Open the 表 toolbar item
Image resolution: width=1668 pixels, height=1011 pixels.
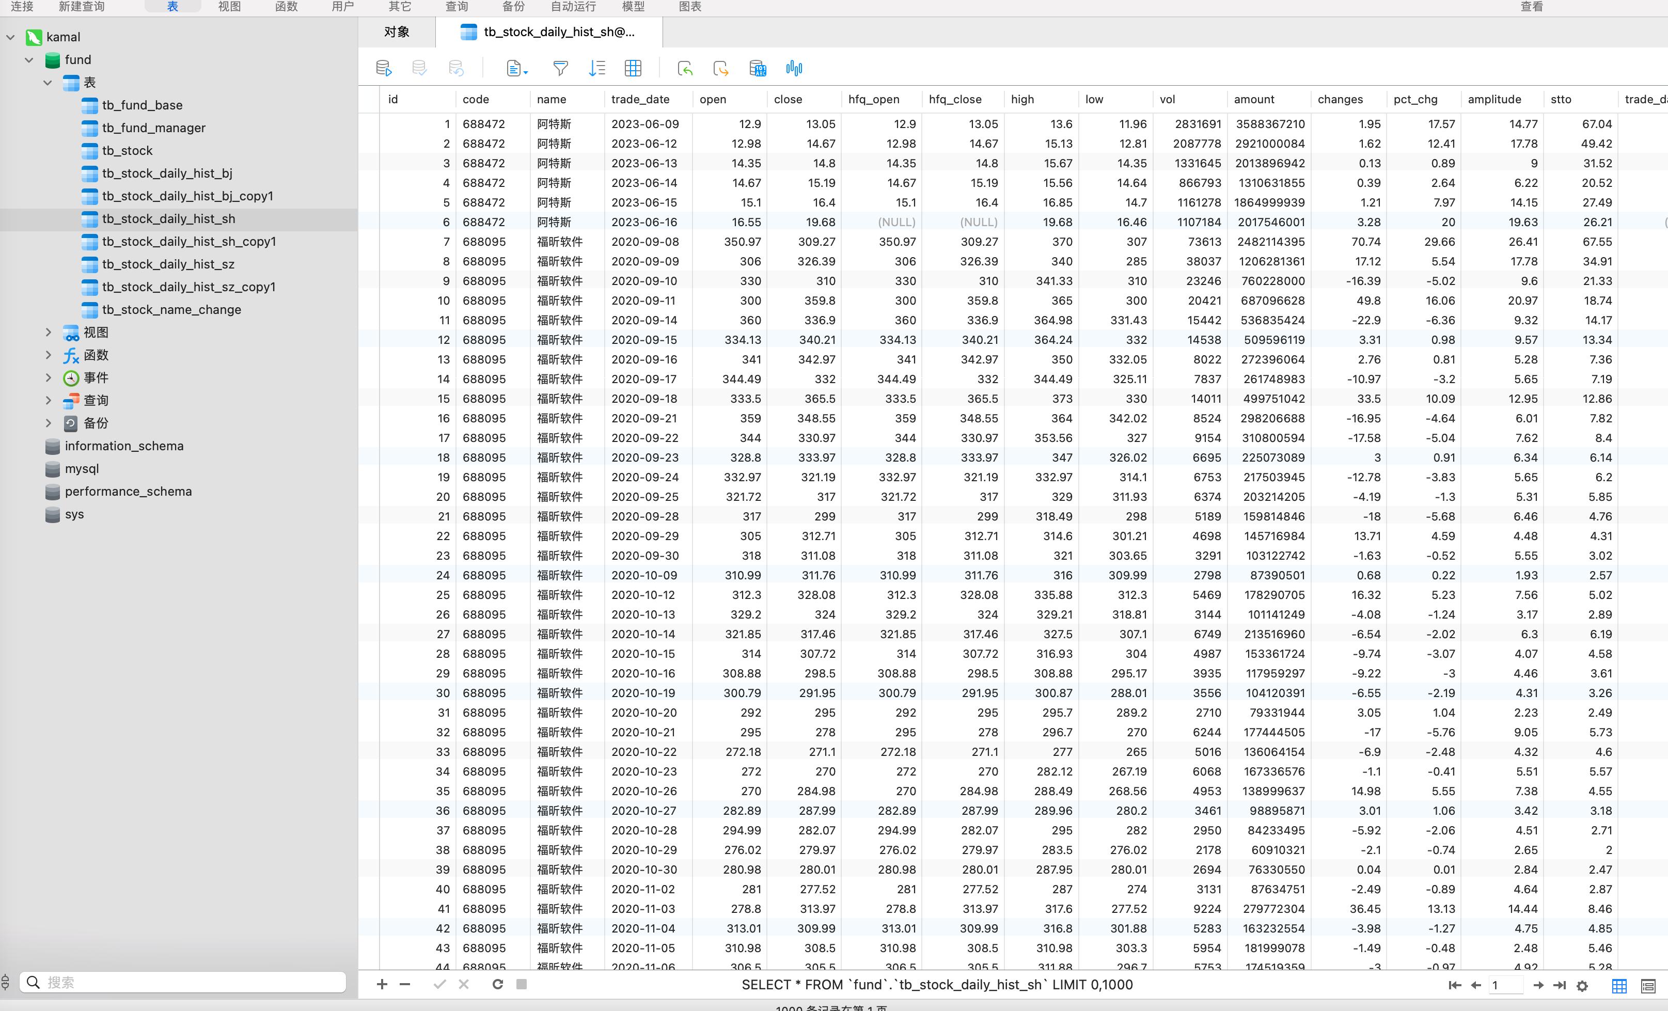pyautogui.click(x=172, y=6)
